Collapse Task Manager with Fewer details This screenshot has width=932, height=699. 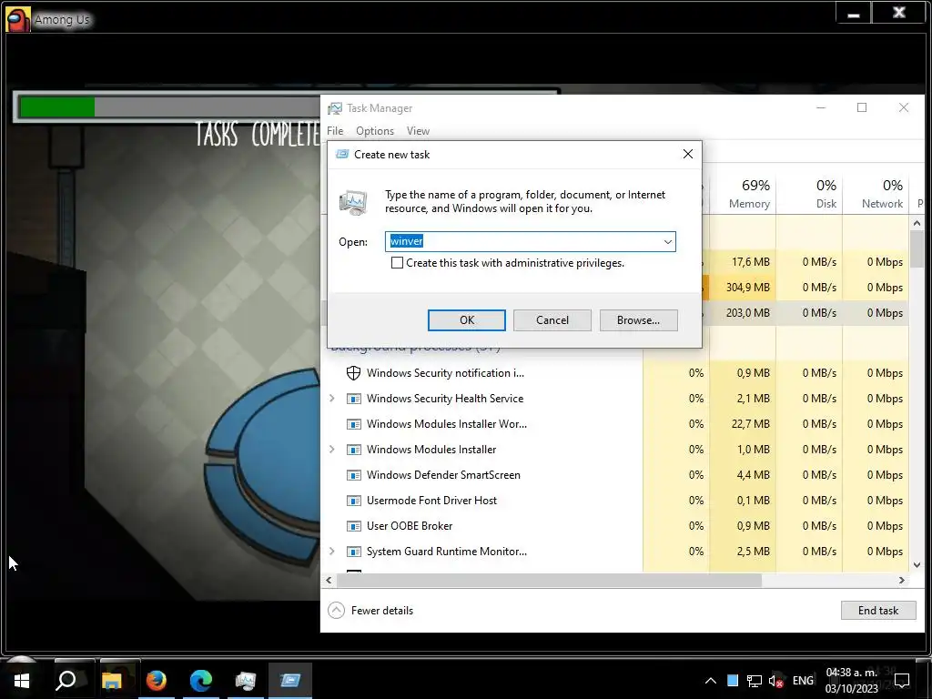371,611
